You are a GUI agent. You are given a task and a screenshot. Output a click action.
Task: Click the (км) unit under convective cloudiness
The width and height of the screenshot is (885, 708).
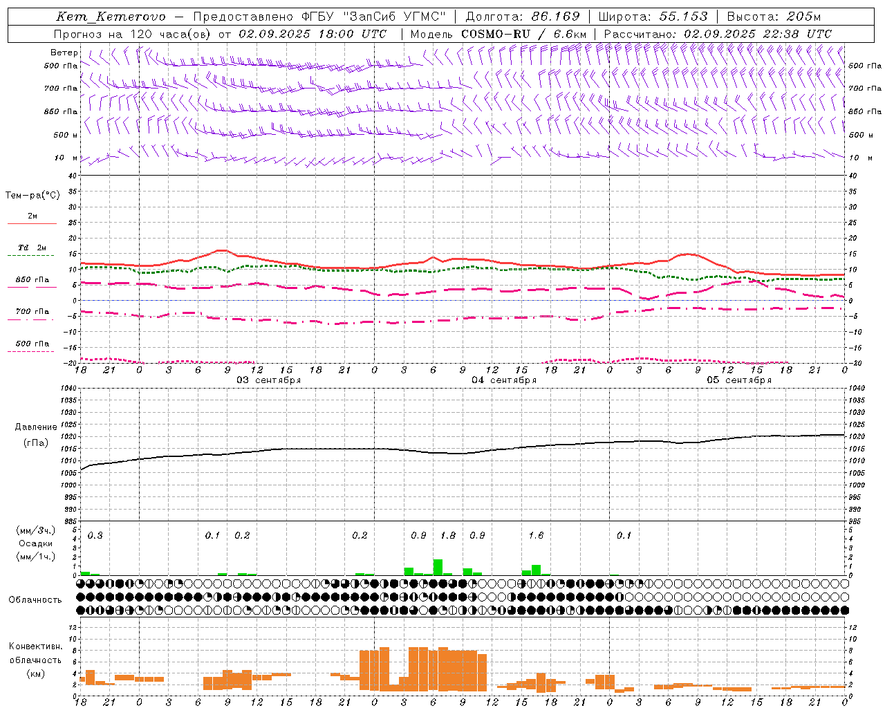[36, 673]
